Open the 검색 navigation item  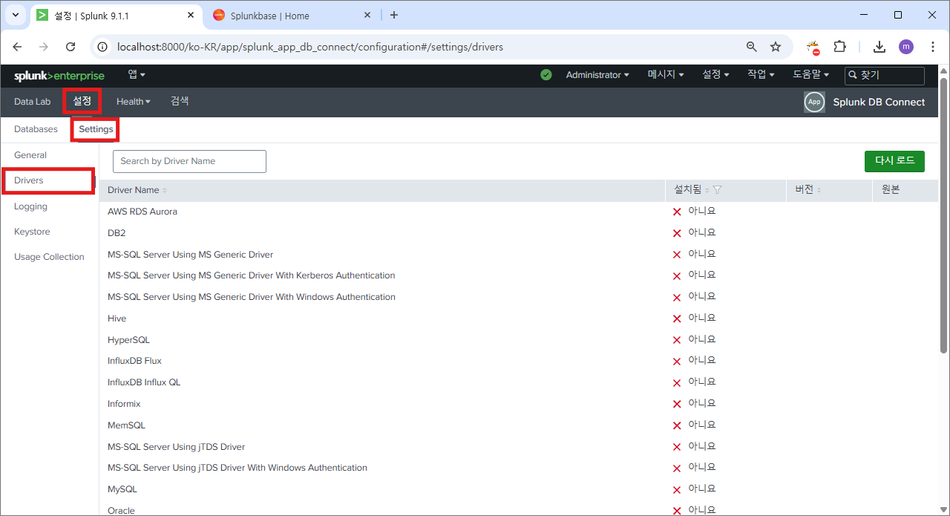(x=180, y=101)
